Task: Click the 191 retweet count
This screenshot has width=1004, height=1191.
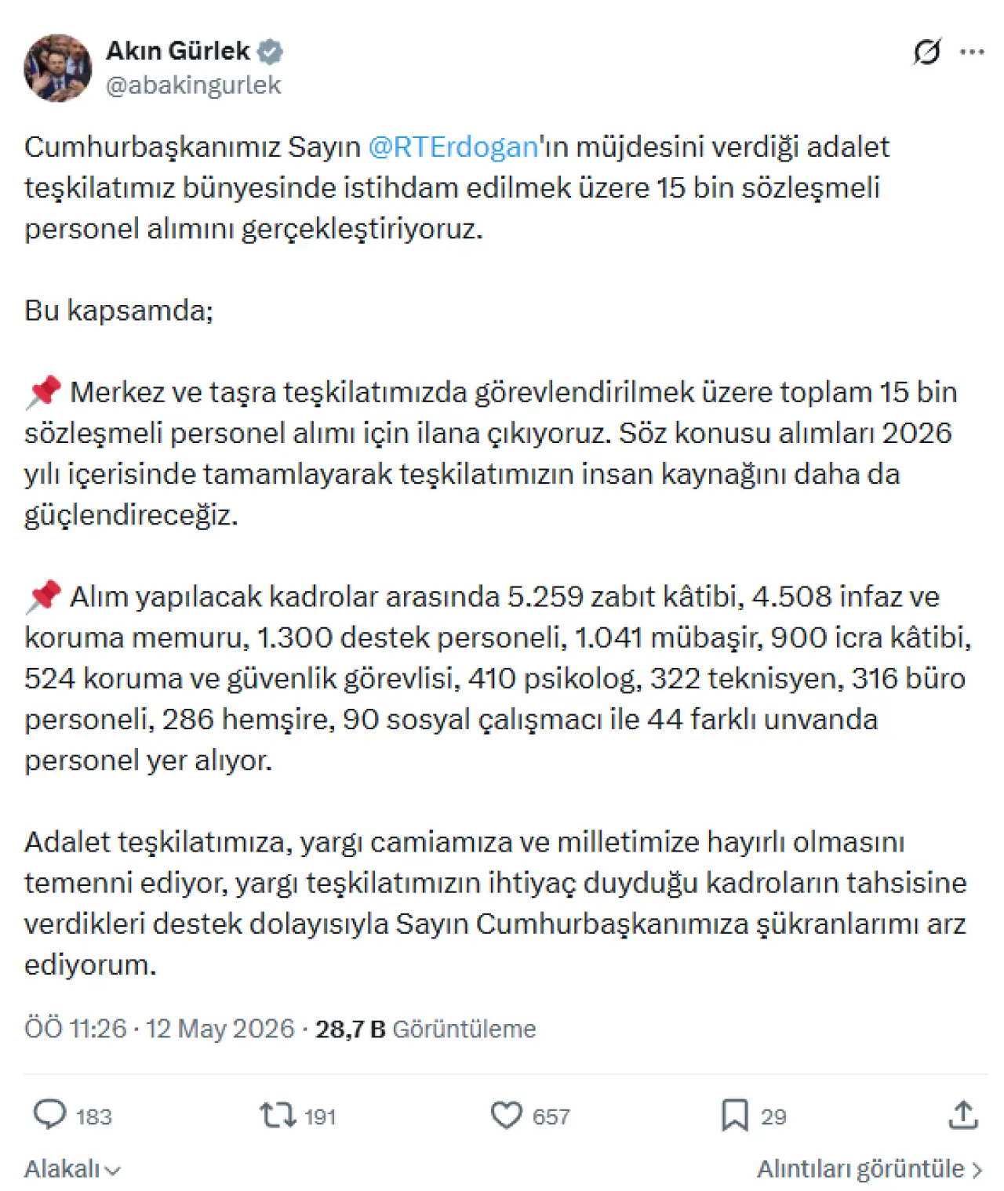Action: [320, 1116]
